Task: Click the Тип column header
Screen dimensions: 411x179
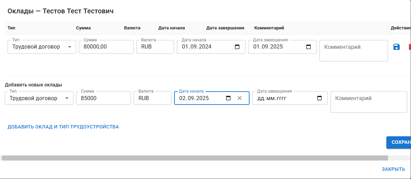Action: point(11,28)
